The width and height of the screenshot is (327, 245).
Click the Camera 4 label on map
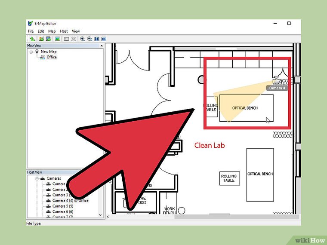point(276,88)
